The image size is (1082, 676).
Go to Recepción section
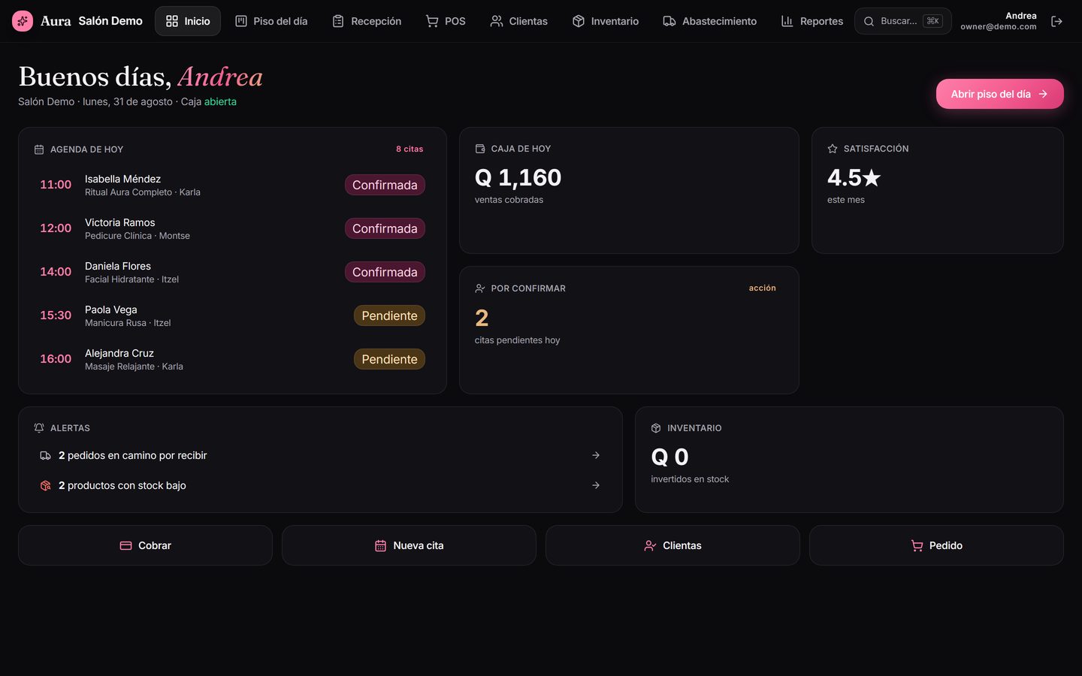(x=367, y=21)
